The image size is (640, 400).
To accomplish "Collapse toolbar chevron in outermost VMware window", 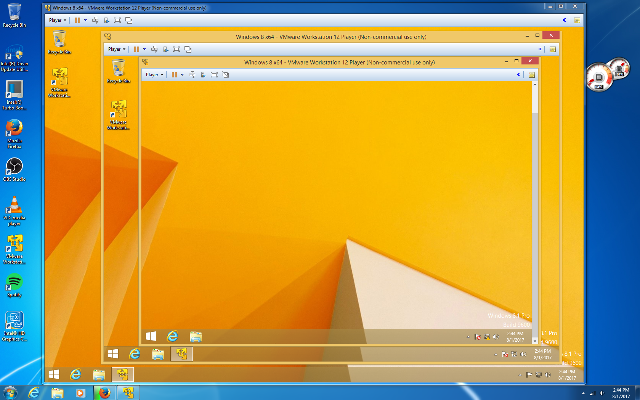I will pos(564,20).
